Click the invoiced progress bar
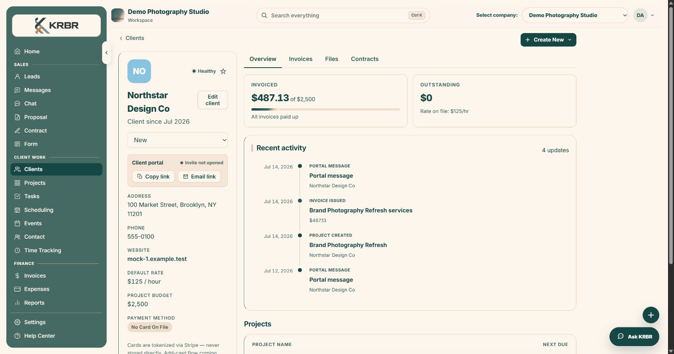674x354 pixels. [325, 109]
